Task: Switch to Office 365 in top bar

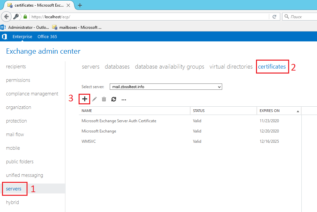Action: [x=47, y=36]
